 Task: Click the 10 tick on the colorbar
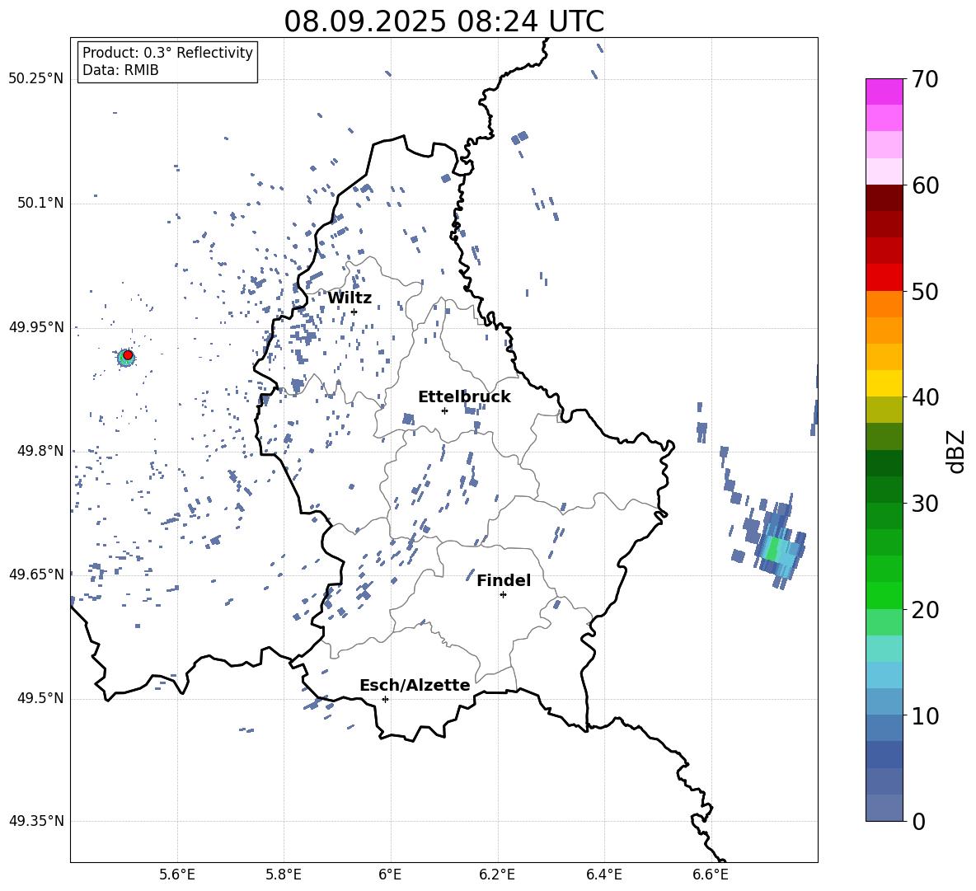coord(925,715)
